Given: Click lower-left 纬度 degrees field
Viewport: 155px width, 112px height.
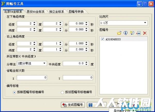Looking at the screenshot, I should 27,30.
